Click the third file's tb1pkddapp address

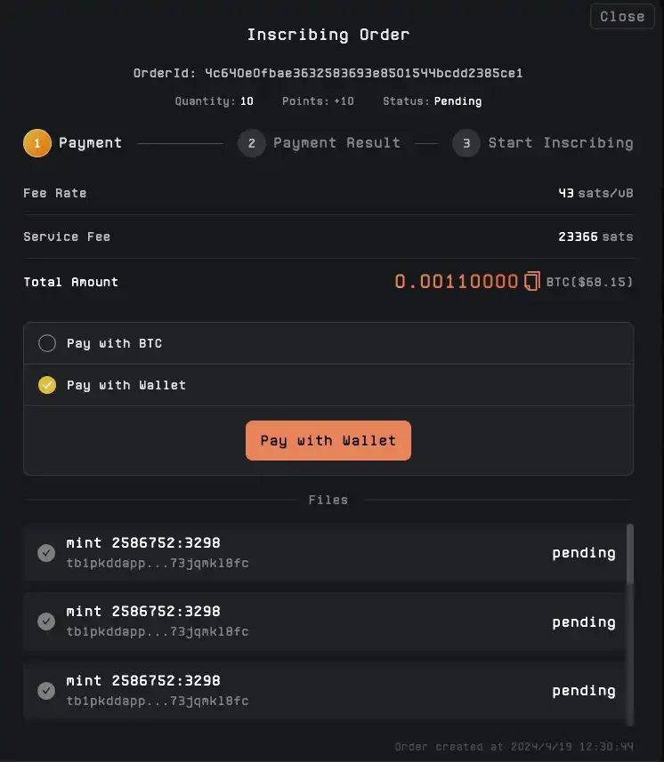pos(158,701)
